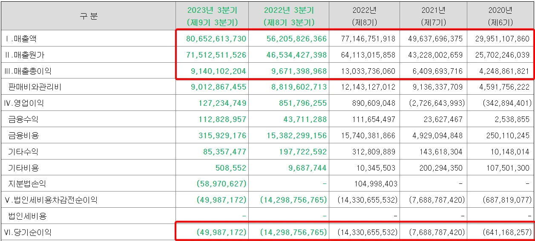
Task: Click operating profit value 127,234,749
Action: (223, 103)
